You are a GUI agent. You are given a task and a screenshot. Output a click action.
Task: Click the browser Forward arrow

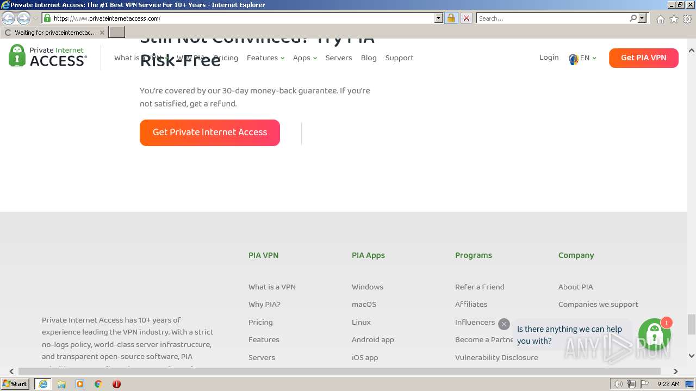point(23,18)
